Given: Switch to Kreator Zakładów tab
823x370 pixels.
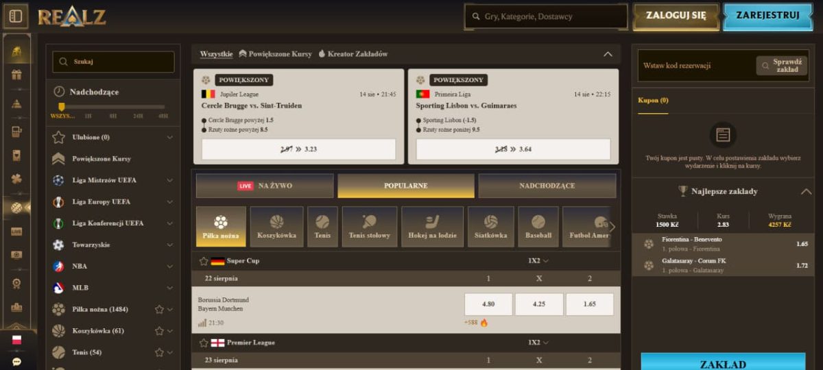Looking at the screenshot, I should [353, 54].
